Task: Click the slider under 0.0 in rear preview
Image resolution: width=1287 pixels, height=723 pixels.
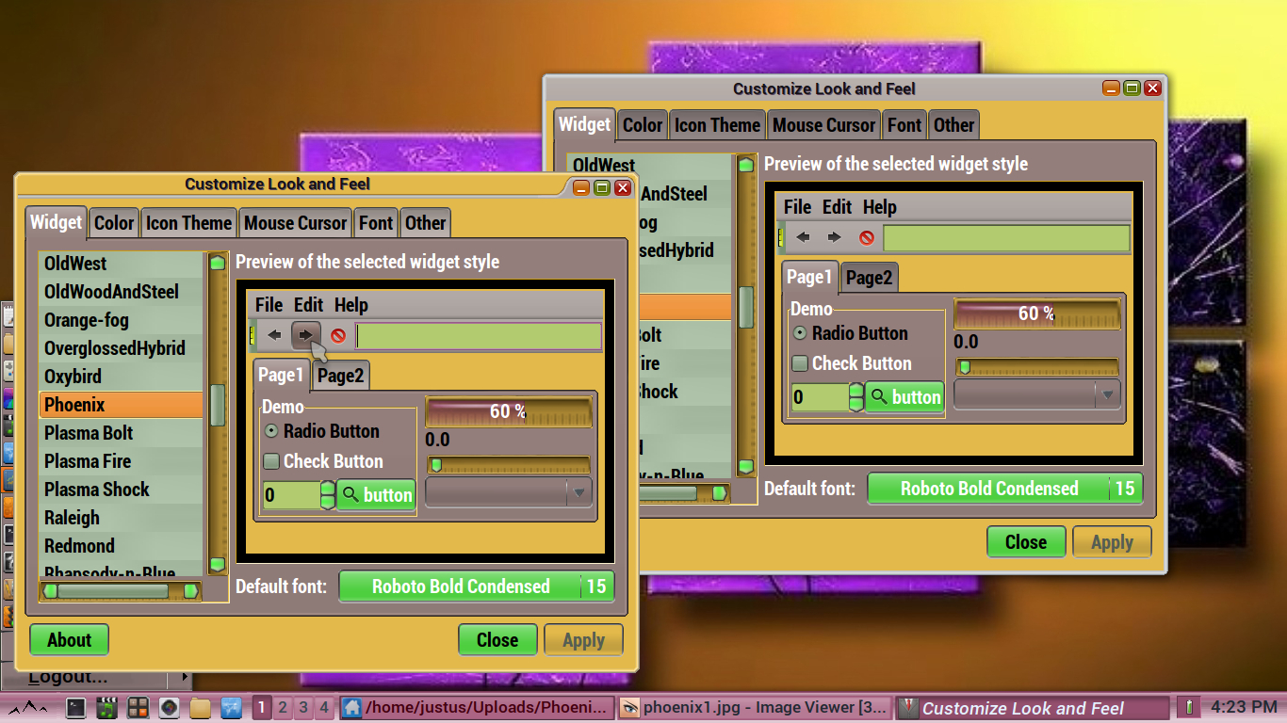Action: coord(1037,367)
